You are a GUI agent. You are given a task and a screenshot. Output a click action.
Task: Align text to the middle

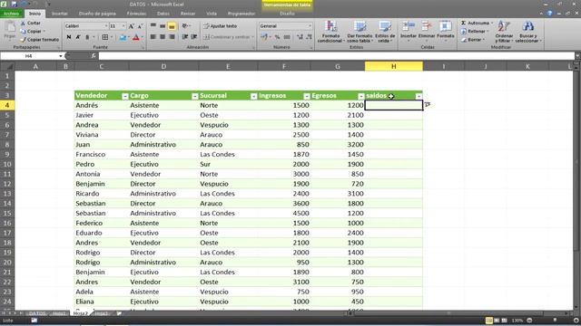(162, 26)
